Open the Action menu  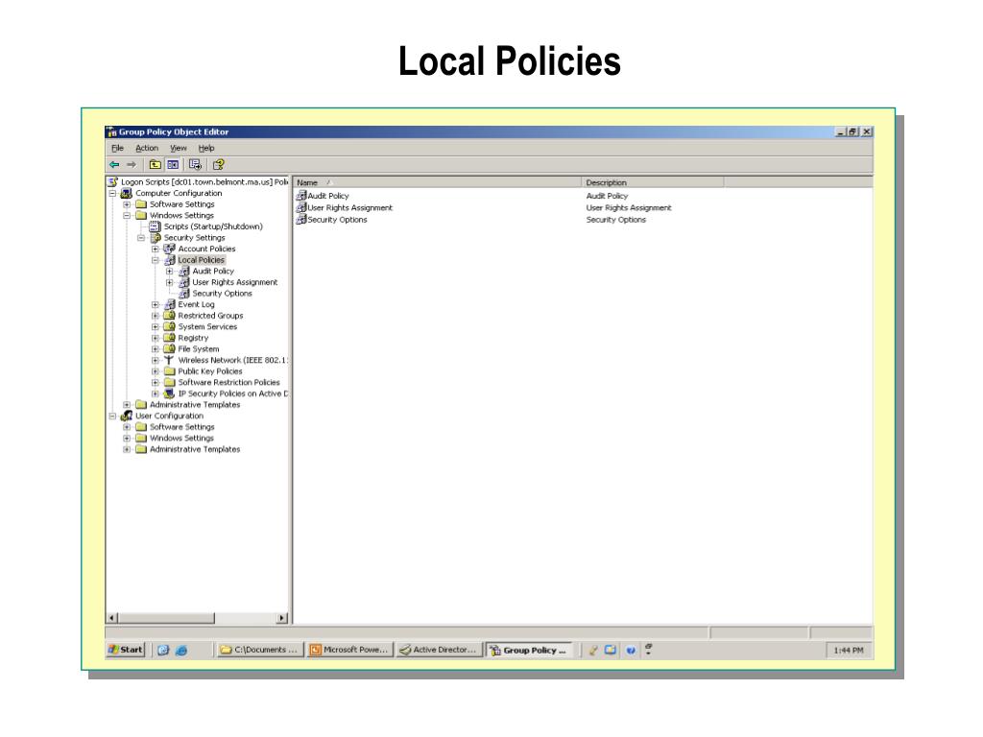pyautogui.click(x=147, y=148)
